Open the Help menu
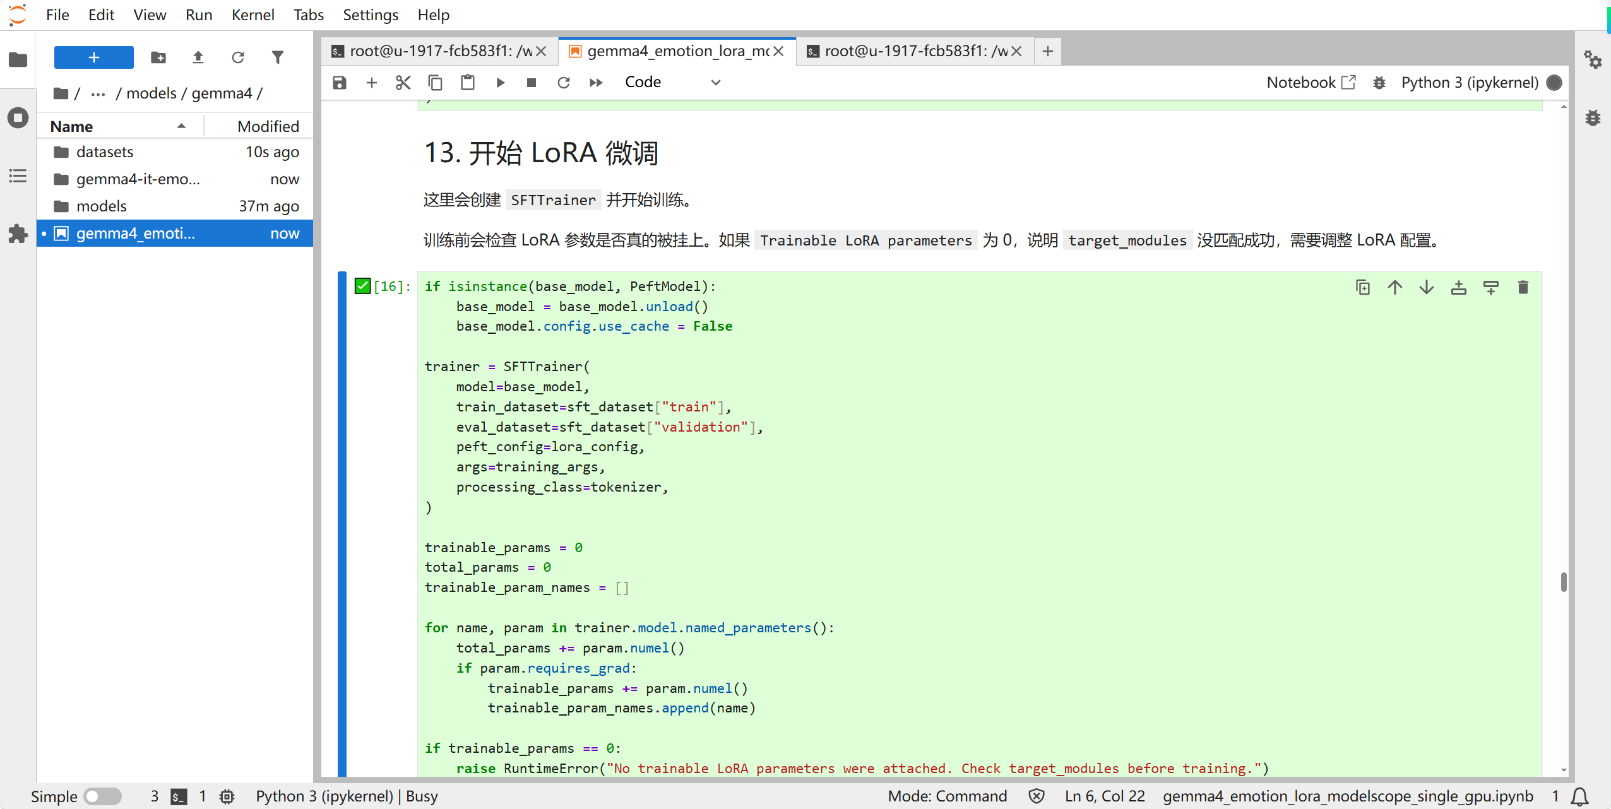 [433, 15]
